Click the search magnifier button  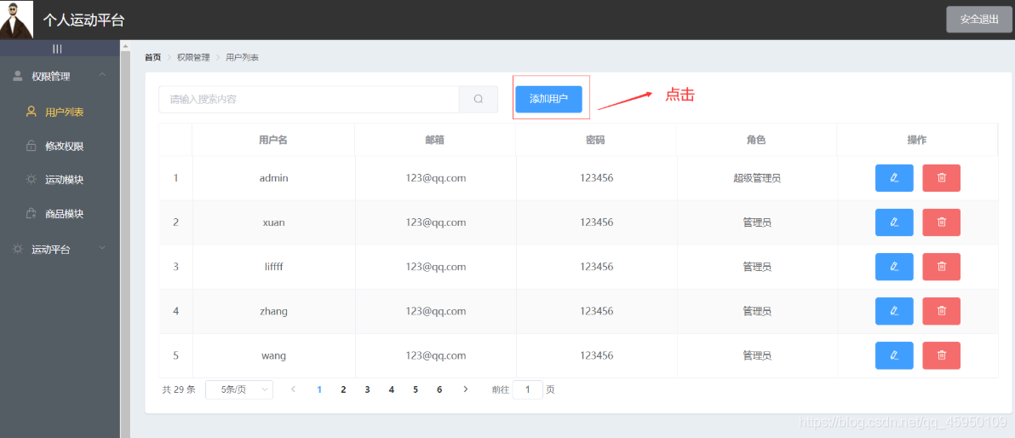479,99
